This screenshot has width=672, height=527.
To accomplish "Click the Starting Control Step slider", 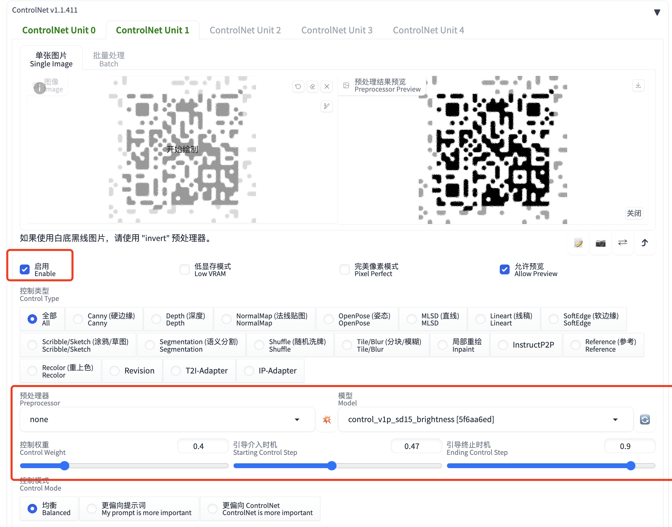I will tap(337, 466).
